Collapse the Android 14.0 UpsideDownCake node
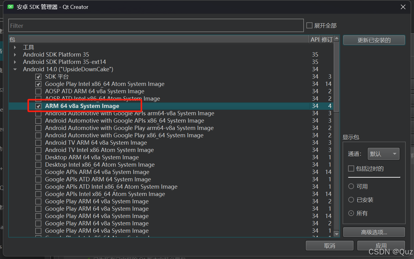The image size is (414, 259). coord(15,69)
